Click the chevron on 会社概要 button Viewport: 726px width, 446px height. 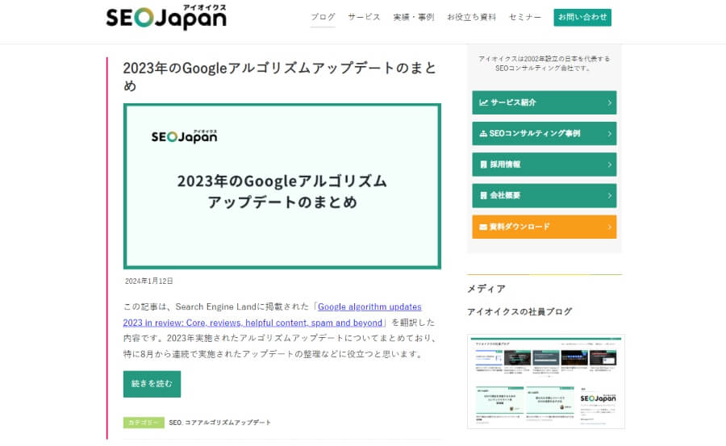point(609,196)
